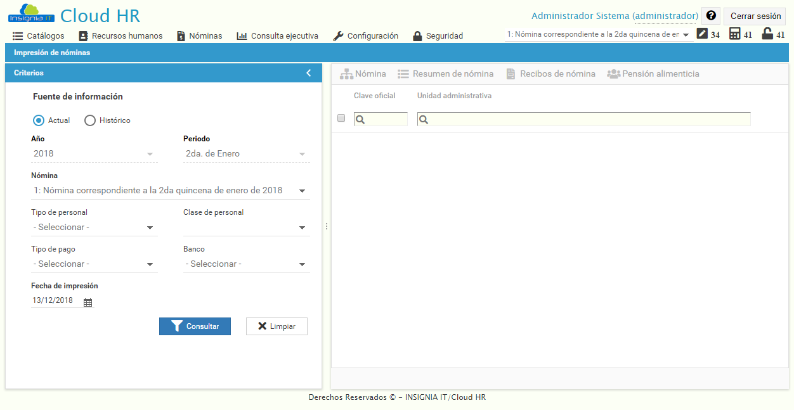Click the Recibos de nómina document icon

click(x=511, y=73)
